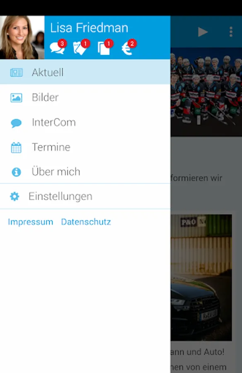Screen dimensions: 242x373
Task: Tap the play arrow in top bar
Action: (x=203, y=32)
